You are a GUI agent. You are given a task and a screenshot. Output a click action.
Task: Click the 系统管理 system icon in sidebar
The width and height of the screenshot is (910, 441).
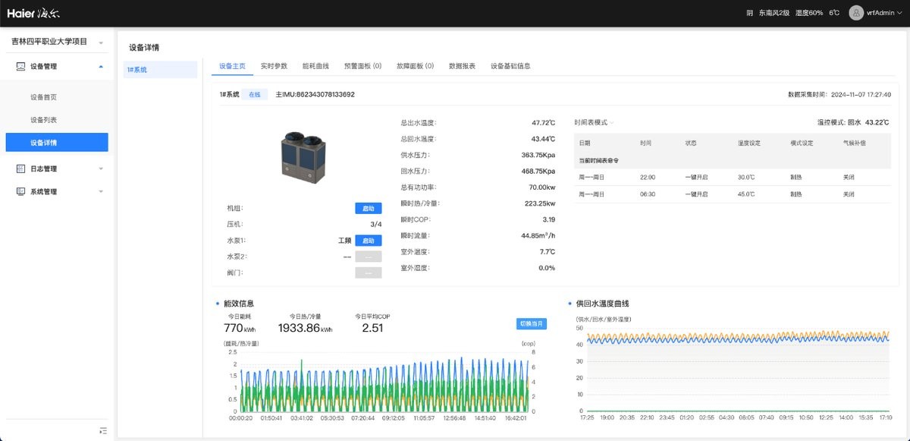[x=21, y=192]
